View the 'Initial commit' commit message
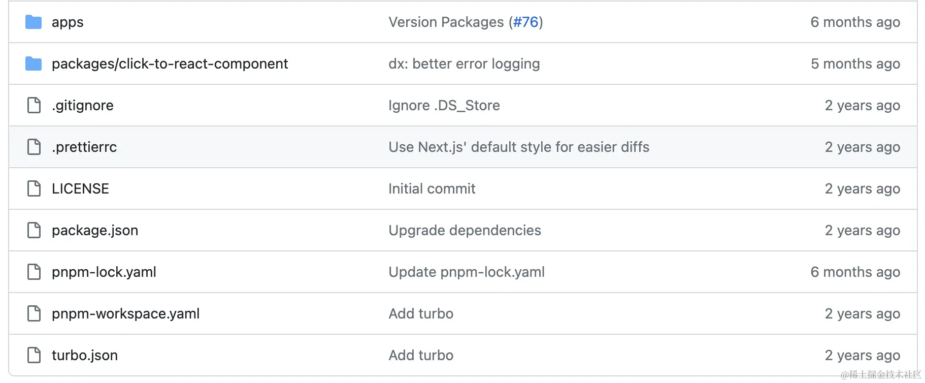925x383 pixels. [x=432, y=189]
